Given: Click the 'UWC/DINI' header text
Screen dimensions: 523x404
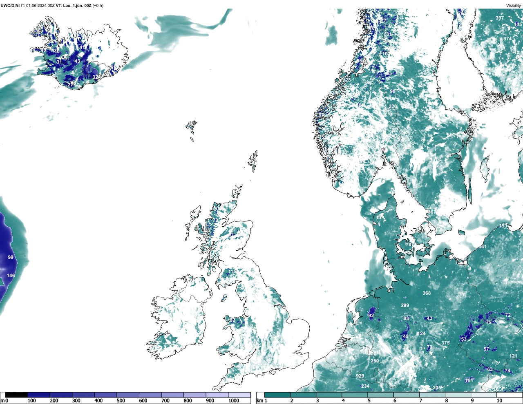Looking at the screenshot, I should (10, 5).
